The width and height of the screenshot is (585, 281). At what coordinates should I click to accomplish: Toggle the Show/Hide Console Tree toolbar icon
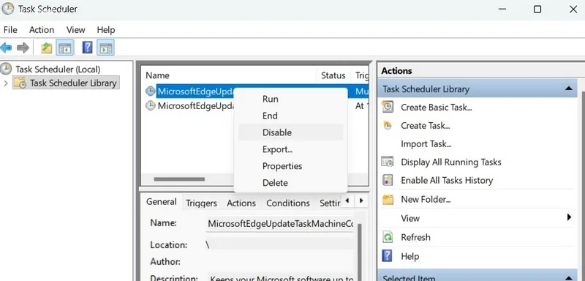65,48
